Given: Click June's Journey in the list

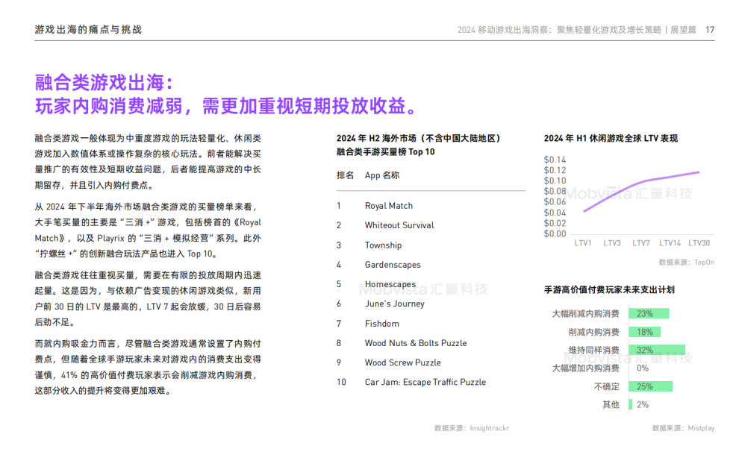Looking at the screenshot, I should click(395, 304).
